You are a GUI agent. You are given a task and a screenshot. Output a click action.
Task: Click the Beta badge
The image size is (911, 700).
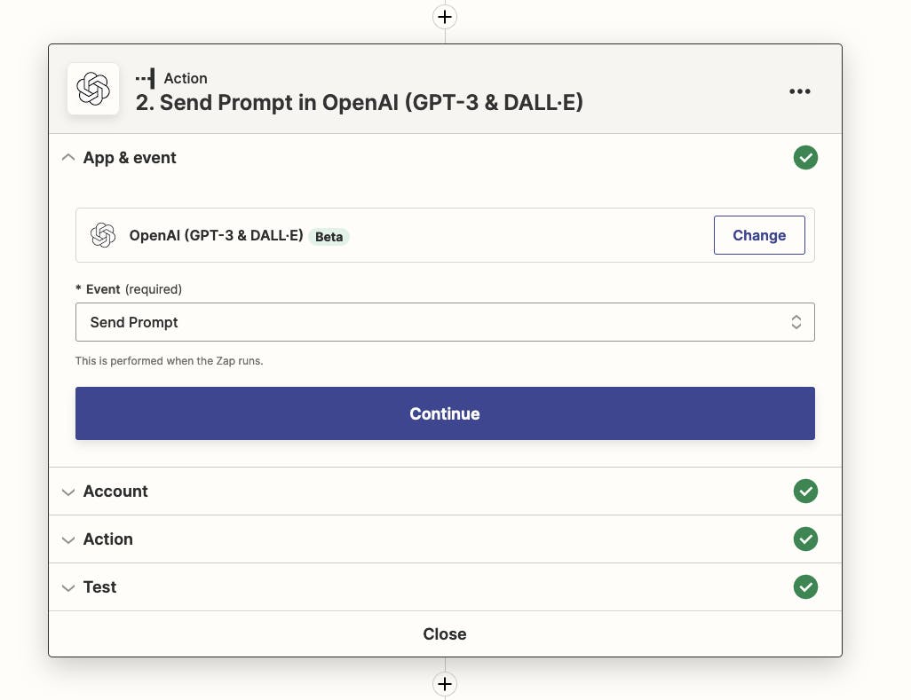click(x=329, y=237)
